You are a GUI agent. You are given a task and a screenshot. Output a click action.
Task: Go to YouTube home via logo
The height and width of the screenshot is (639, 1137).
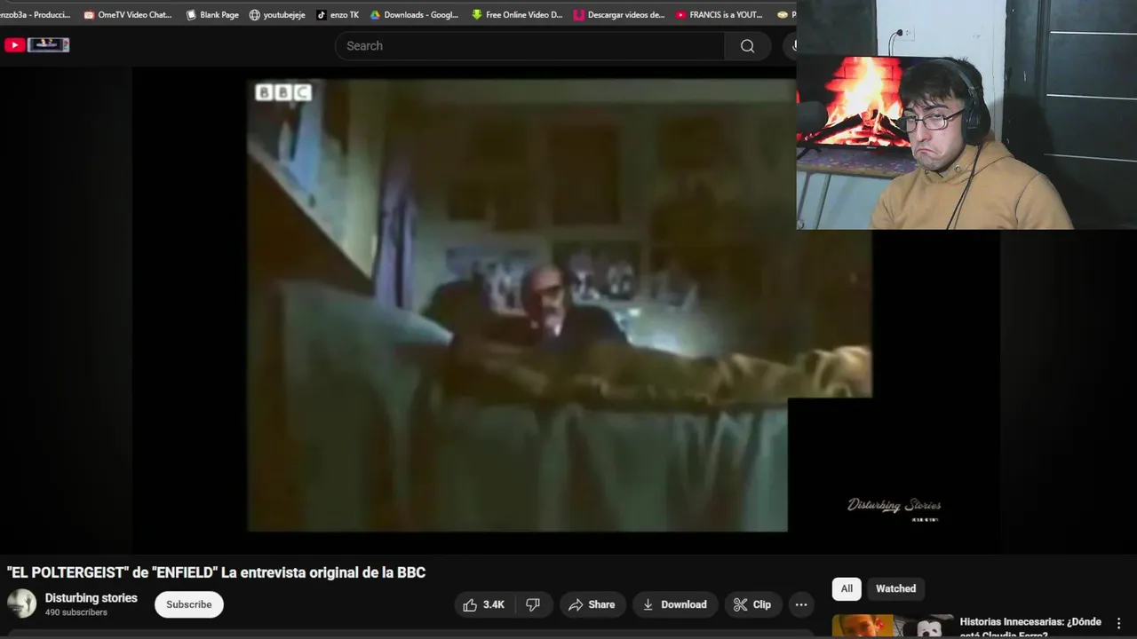point(14,45)
